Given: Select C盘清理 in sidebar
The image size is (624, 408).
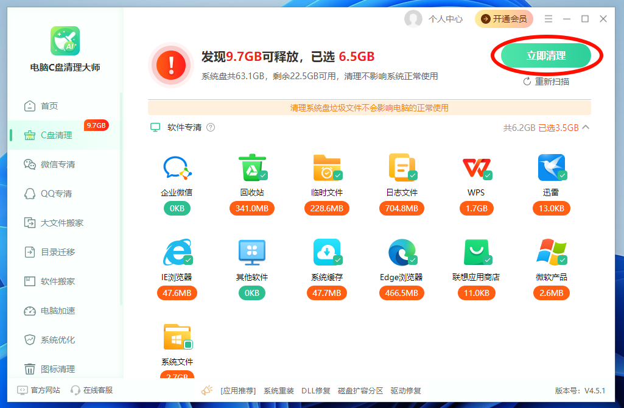Looking at the screenshot, I should point(64,135).
